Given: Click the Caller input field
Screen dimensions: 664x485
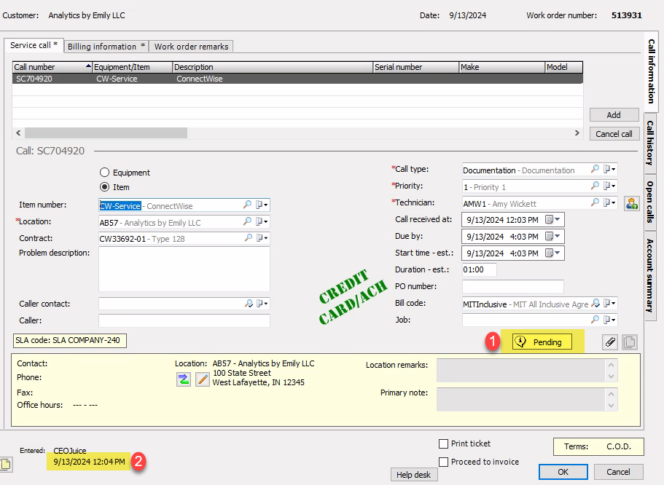Looking at the screenshot, I should (x=184, y=320).
